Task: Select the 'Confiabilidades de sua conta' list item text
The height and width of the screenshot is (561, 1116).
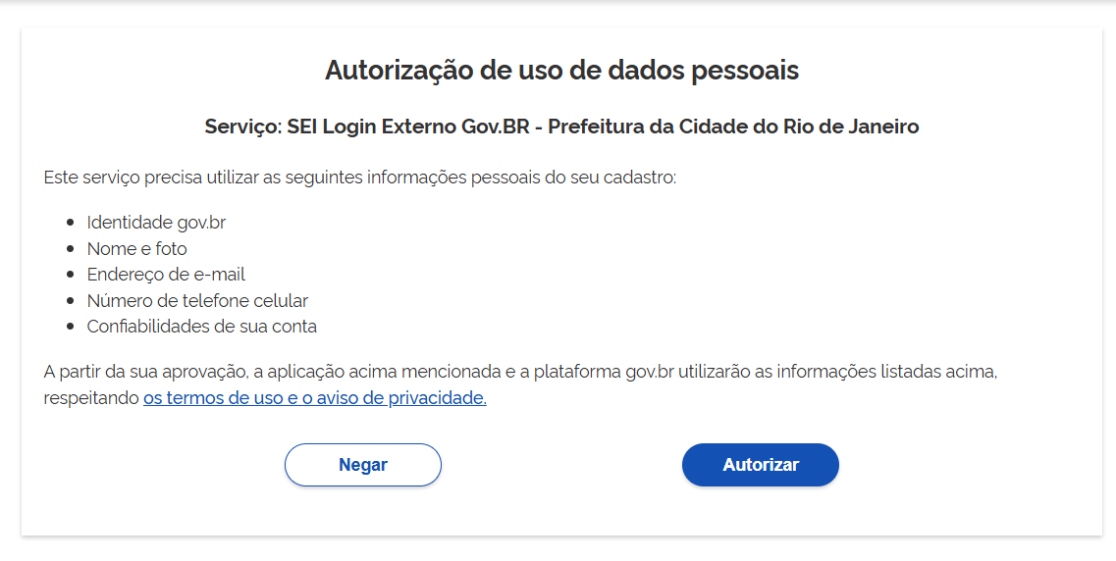Action: tap(201, 327)
